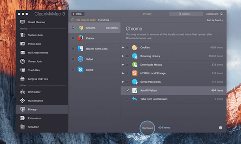Open the Extensions utility label
This screenshot has height=144, width=241.
point(34,118)
